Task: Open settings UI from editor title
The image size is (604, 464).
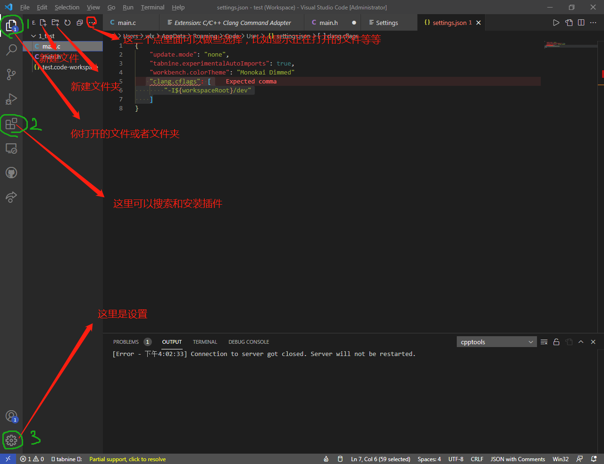Action: tap(569, 23)
